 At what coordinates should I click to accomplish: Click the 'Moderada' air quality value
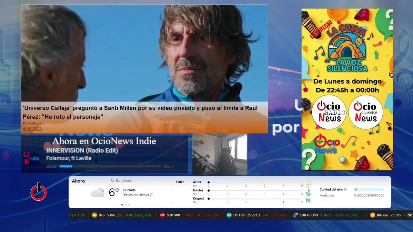click(x=327, y=195)
